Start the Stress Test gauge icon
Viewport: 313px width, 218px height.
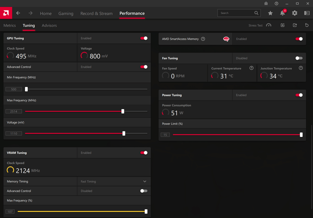269,25
